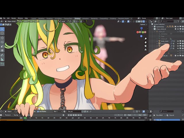The width and height of the screenshot is (184, 138).
Task: Expand the SystemData collection
Action: 152,27
